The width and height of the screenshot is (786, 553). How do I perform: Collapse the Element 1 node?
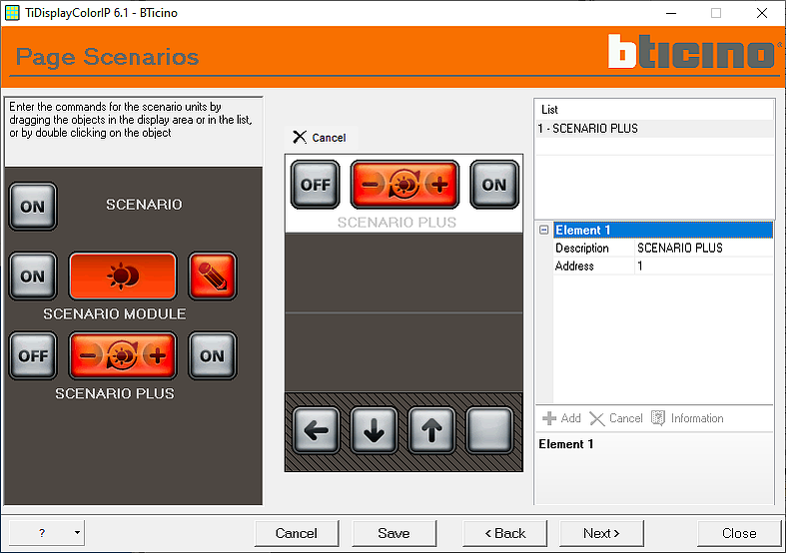[544, 230]
